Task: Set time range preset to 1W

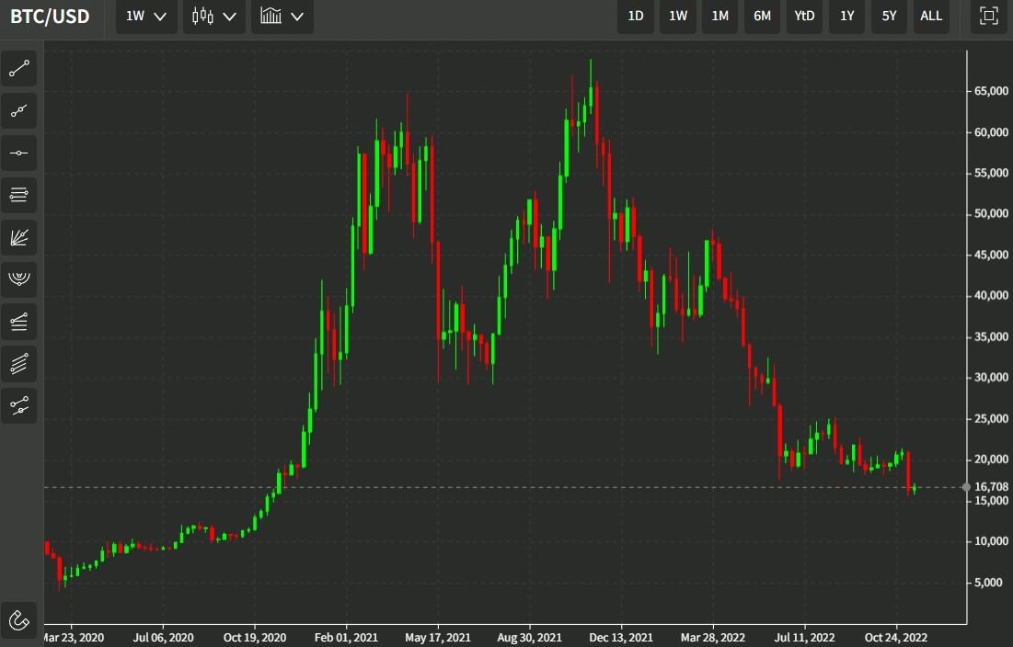Action: click(678, 17)
